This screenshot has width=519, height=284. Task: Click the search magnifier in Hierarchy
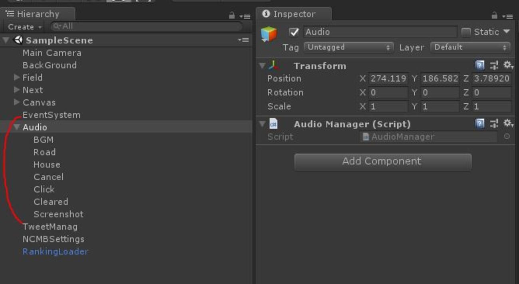[56, 26]
